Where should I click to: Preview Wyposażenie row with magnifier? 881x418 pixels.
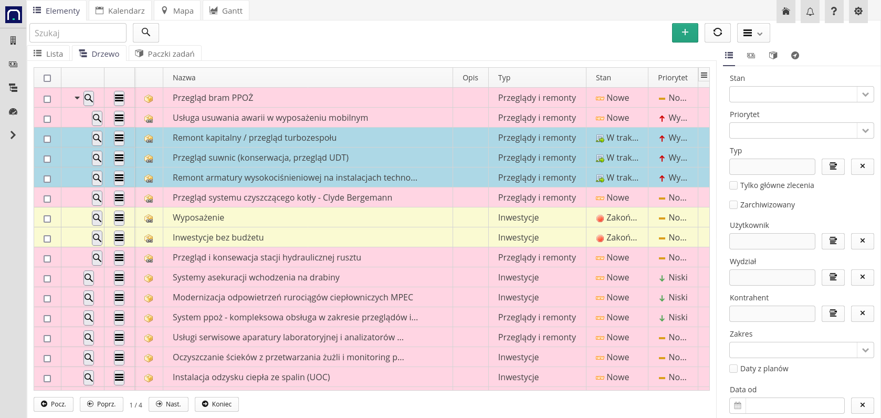(97, 217)
